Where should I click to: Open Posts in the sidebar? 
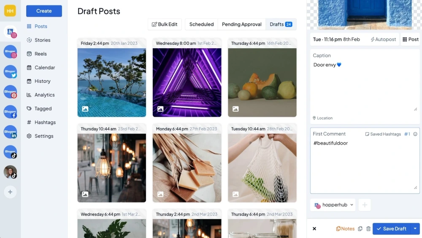pos(37,26)
